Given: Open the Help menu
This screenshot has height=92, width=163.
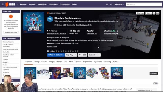Looking at the screenshot, I should pyautogui.click(x=74, y=4).
